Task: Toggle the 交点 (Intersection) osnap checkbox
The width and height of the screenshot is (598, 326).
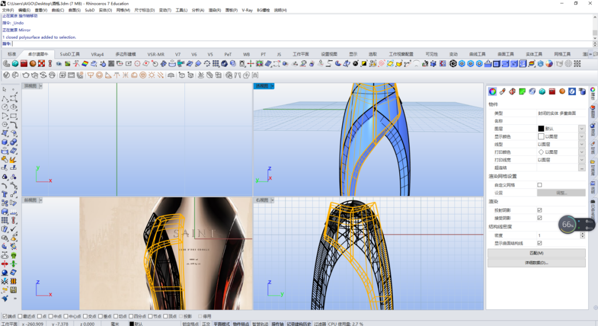Action: coord(85,316)
